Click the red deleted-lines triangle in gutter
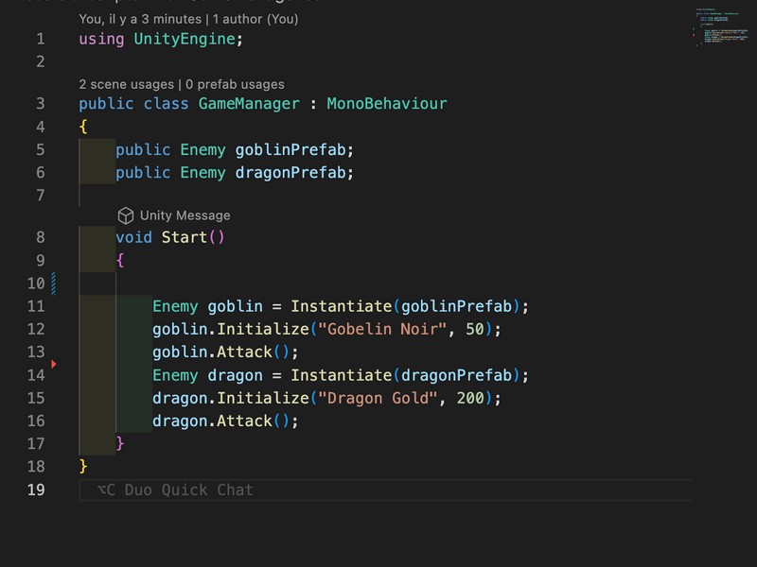Viewport: 757px width, 567px height. (x=54, y=364)
